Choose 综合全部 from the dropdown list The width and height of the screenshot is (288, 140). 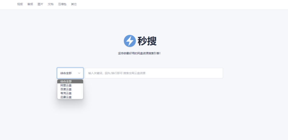pyautogui.click(x=70, y=81)
